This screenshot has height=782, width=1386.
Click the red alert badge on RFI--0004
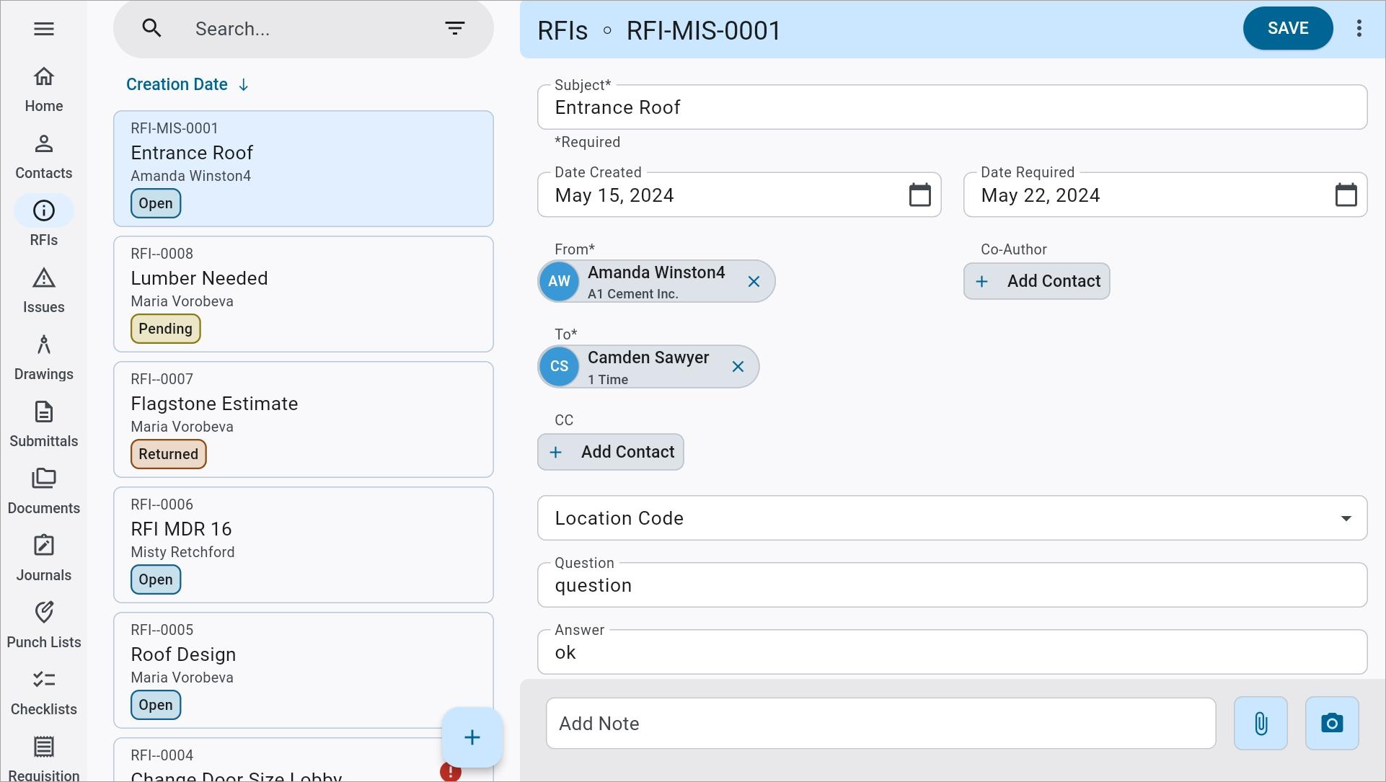tap(450, 772)
